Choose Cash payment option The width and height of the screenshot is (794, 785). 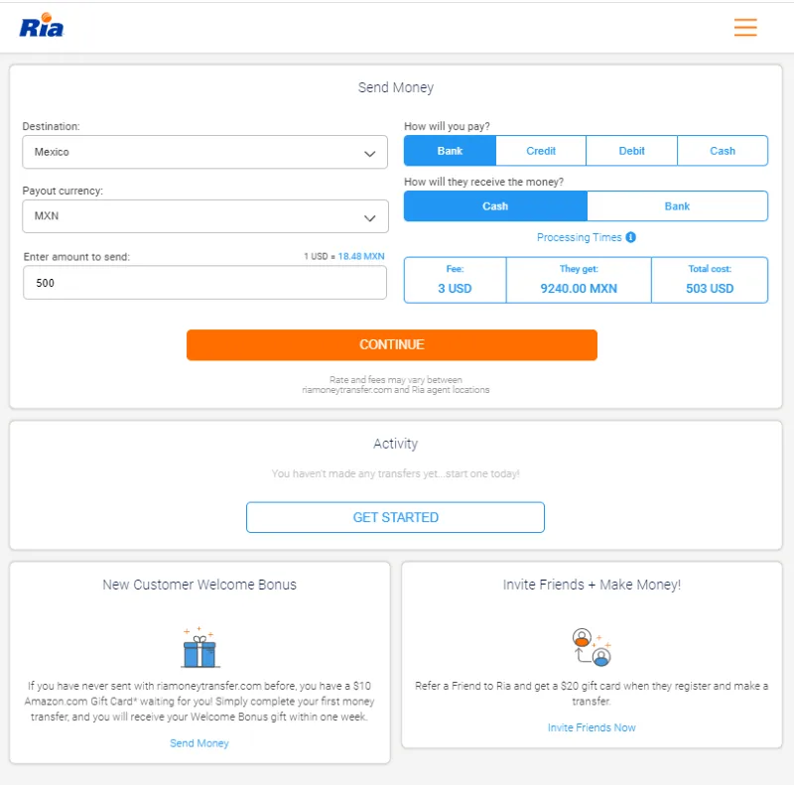pos(723,150)
